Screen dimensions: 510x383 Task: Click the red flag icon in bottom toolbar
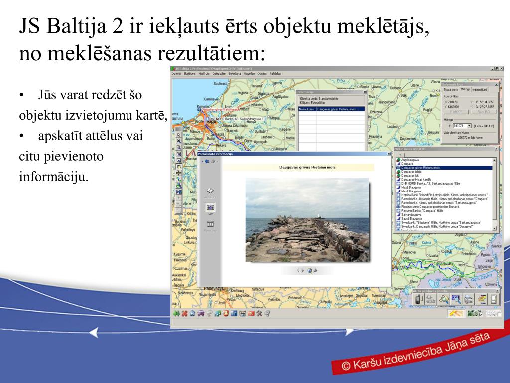coord(251,313)
